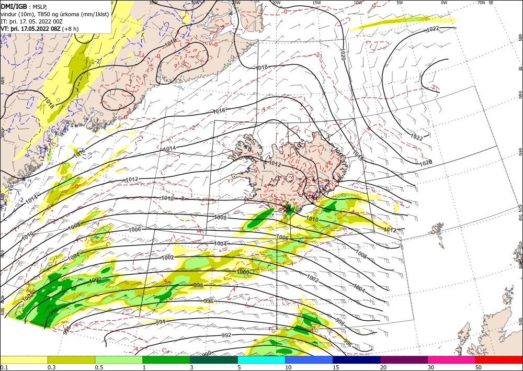Click the 'IT: þri. 17. 05. 2022 00Z' line
Screen dimensions: 523x371
click(x=32, y=21)
